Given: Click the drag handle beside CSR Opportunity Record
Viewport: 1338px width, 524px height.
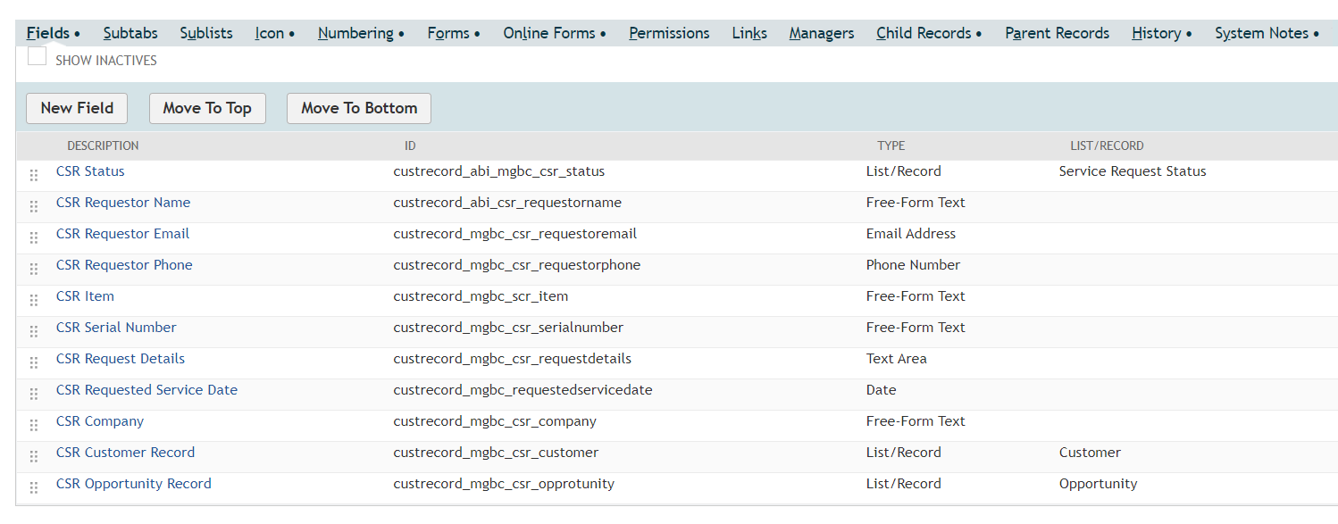Looking at the screenshot, I should [x=34, y=487].
